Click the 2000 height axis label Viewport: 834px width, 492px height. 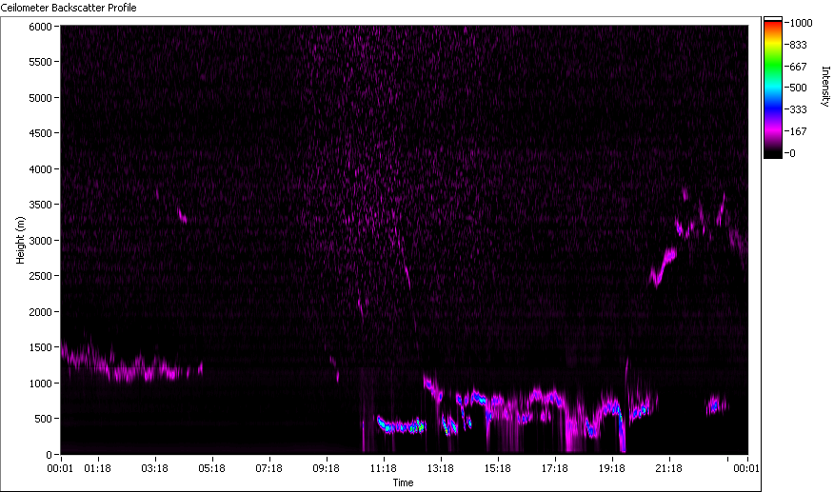[40, 312]
